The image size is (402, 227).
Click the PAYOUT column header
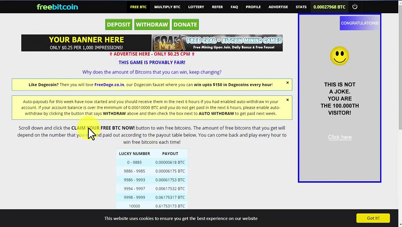[170, 154]
